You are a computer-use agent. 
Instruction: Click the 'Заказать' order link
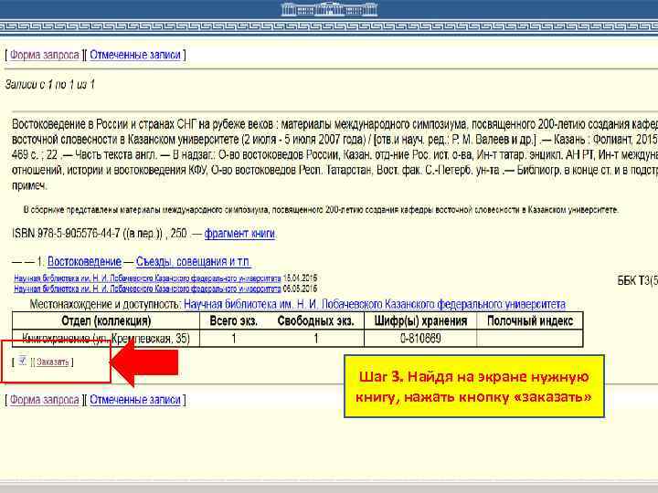tap(52, 362)
